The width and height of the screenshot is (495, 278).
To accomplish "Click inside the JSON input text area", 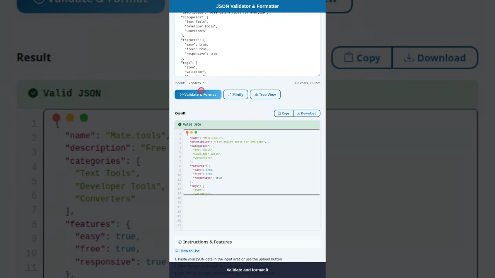I will [x=247, y=44].
